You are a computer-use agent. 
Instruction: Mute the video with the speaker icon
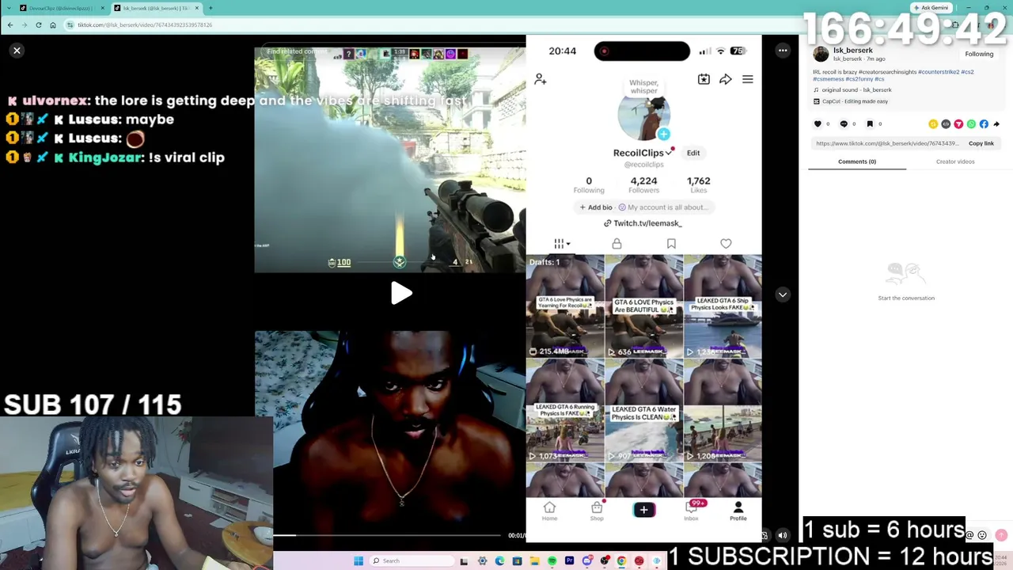783,536
